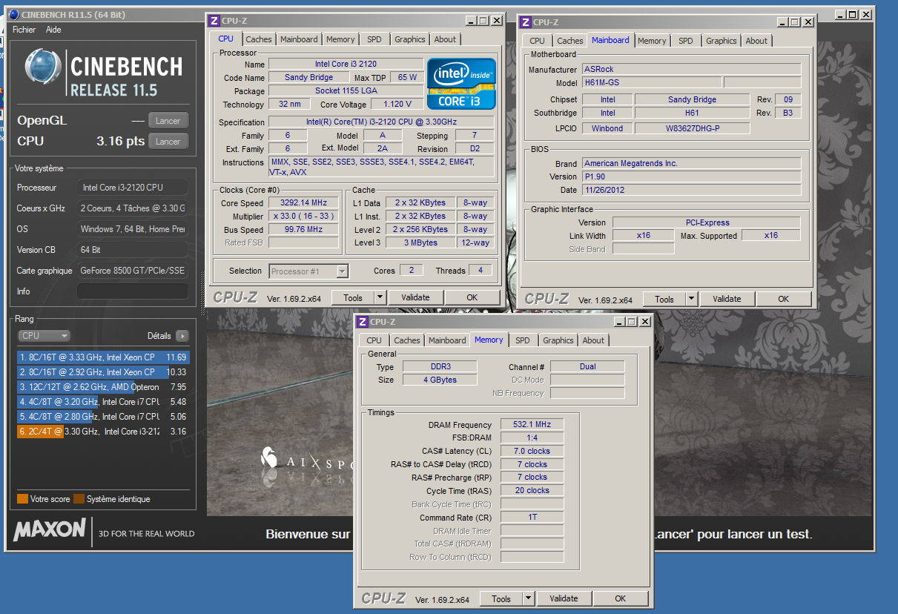Switch to Graphics tab in CPU window
898x614 pixels.
pos(410,39)
